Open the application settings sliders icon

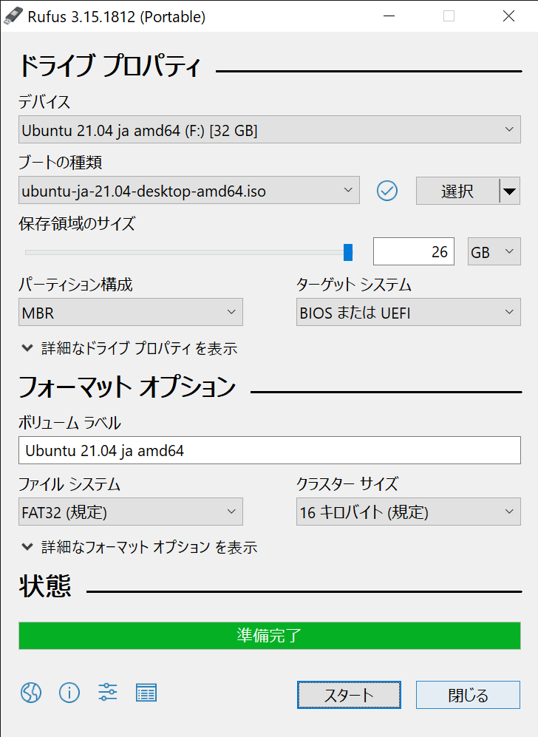(108, 693)
